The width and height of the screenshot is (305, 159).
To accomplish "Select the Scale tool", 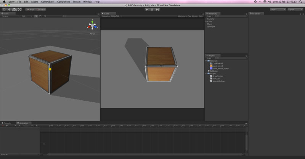I will pos(19,10).
